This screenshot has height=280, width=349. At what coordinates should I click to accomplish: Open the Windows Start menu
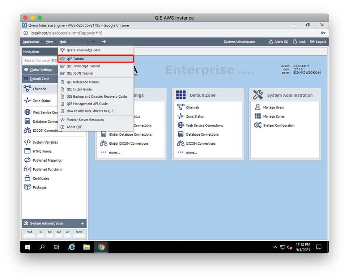(27, 247)
